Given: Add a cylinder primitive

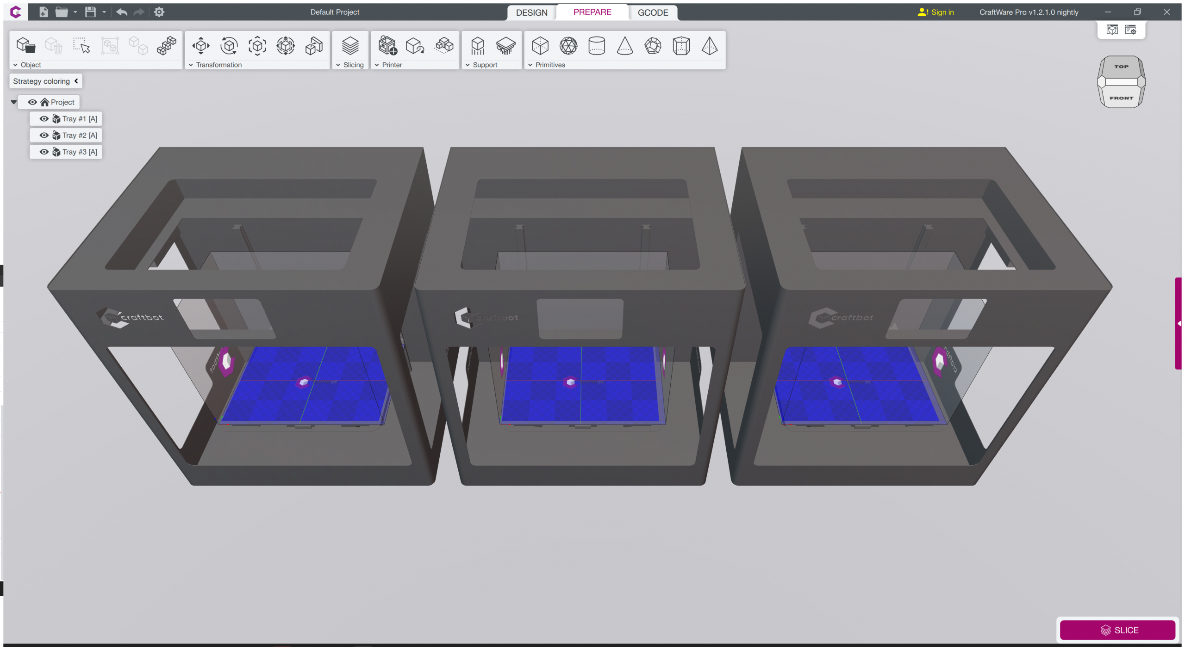Looking at the screenshot, I should click(x=596, y=46).
